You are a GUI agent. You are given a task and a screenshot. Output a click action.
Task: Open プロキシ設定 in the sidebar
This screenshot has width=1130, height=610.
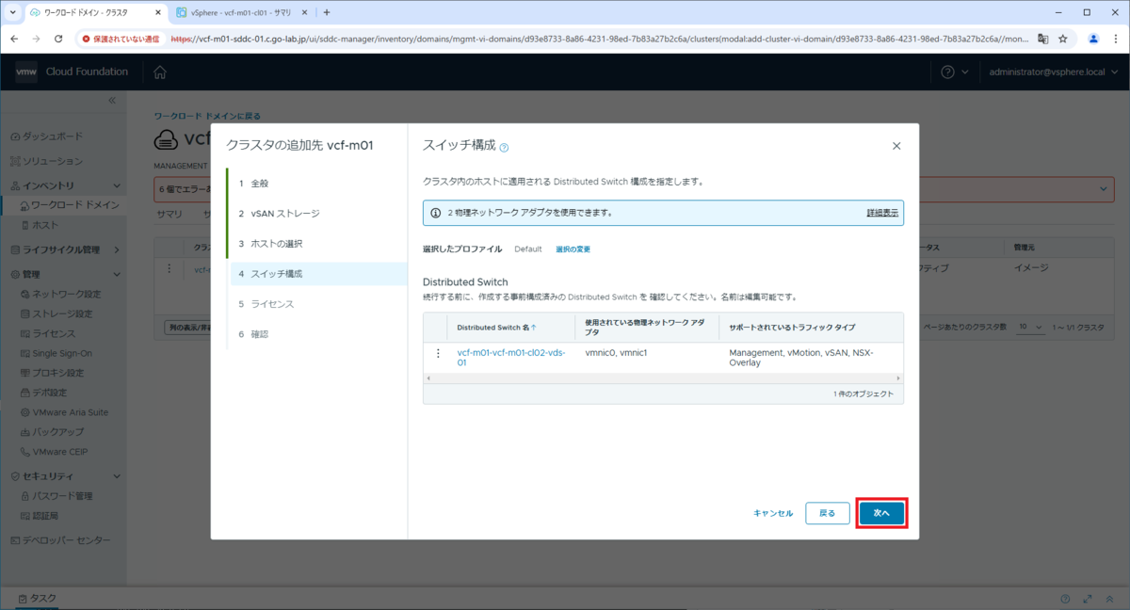click(x=52, y=373)
